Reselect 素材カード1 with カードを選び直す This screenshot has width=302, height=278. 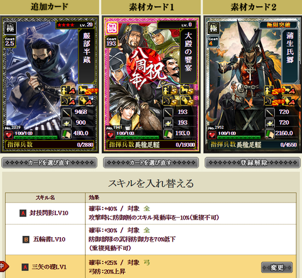tap(151, 162)
